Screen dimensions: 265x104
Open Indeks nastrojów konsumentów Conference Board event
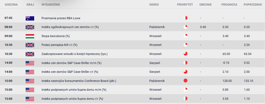(x=79, y=81)
